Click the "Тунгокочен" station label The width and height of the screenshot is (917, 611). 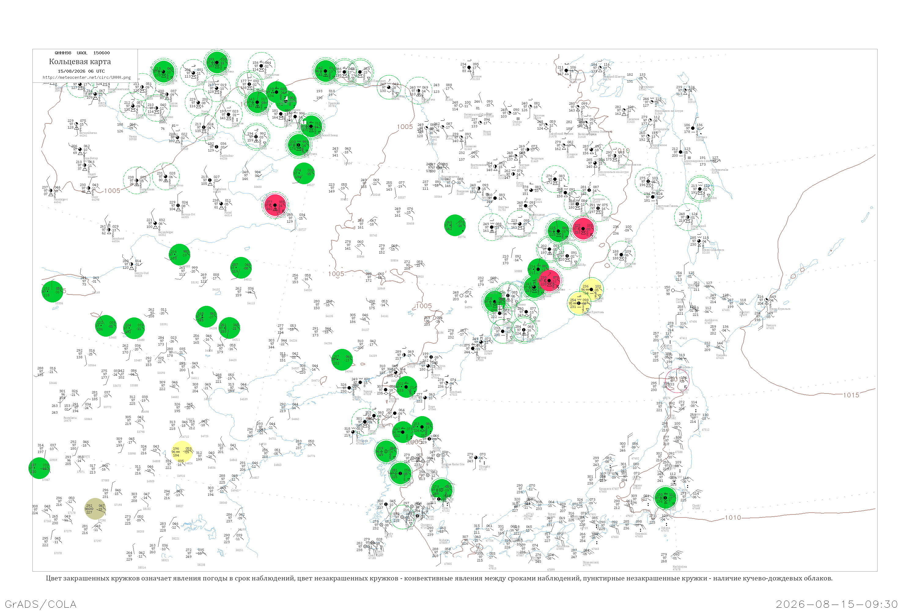(x=272, y=75)
